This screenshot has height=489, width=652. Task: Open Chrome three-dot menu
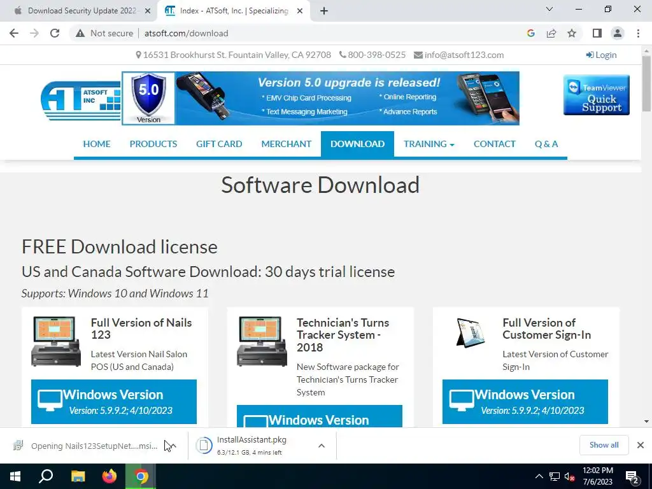(638, 33)
